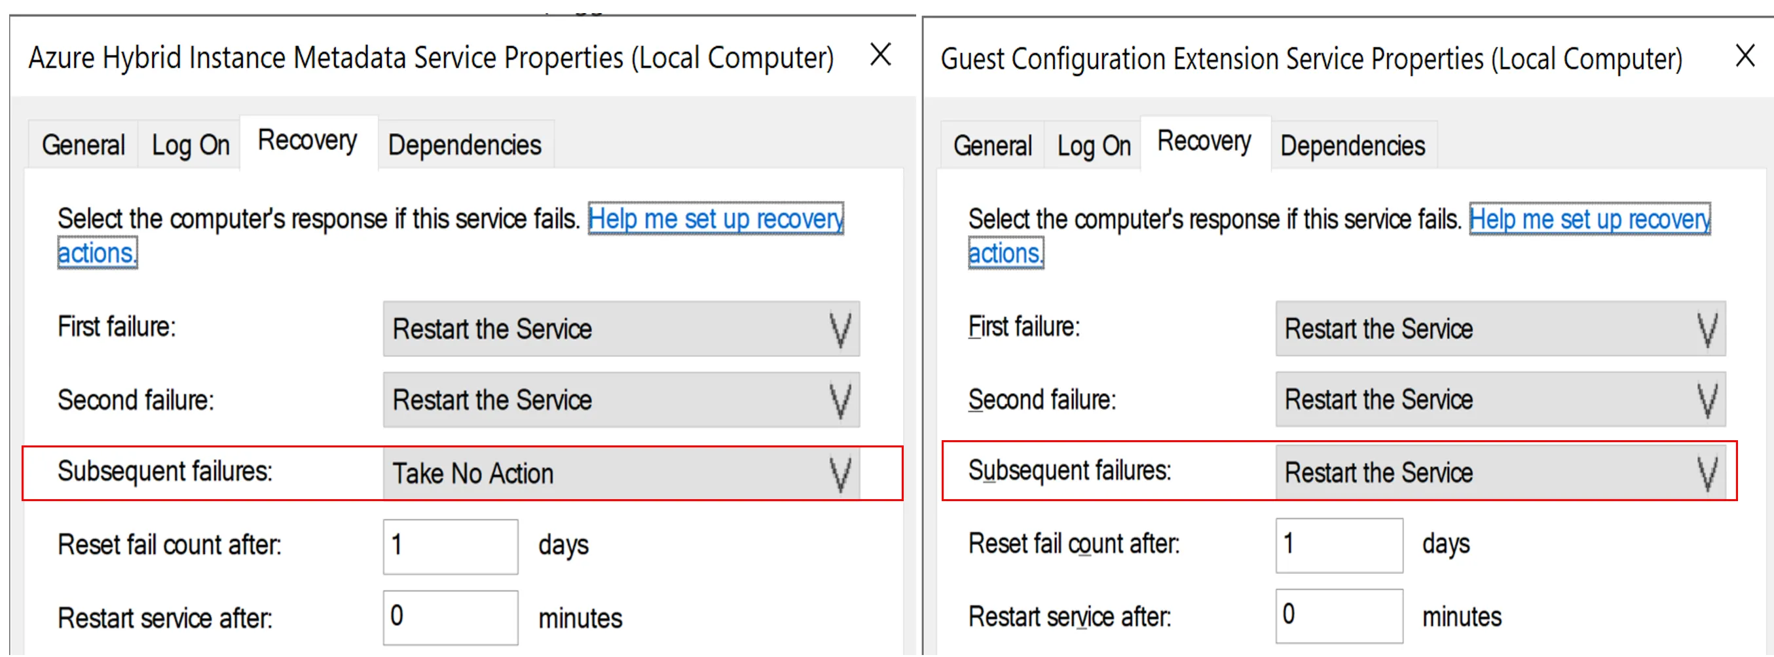Click recovery actions help link in Azure Hybrid dialog

click(x=715, y=219)
